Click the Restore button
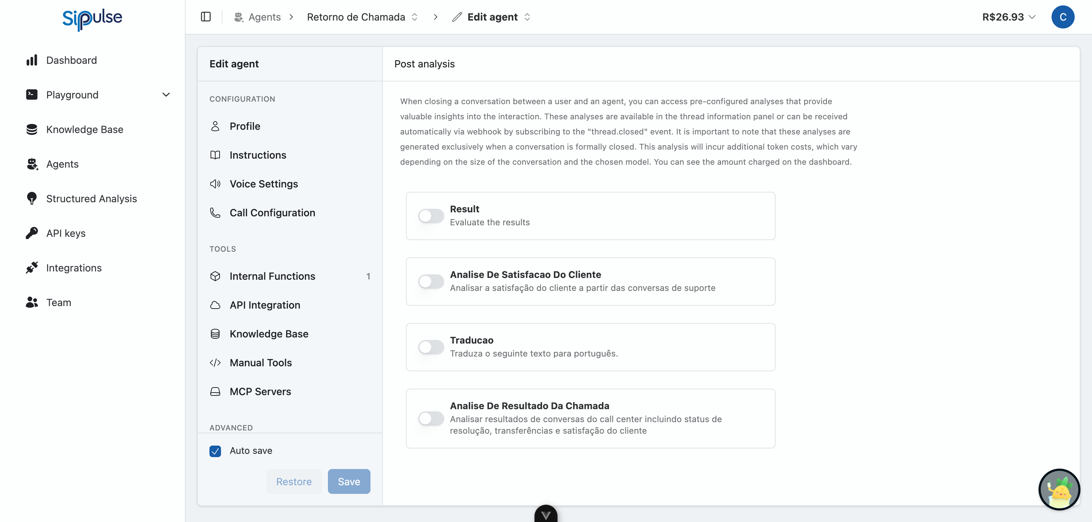Viewport: 1092px width, 522px height. (293, 481)
